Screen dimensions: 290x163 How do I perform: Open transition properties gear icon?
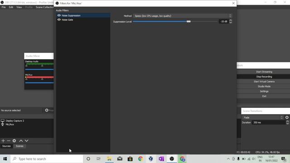(x=287, y=118)
